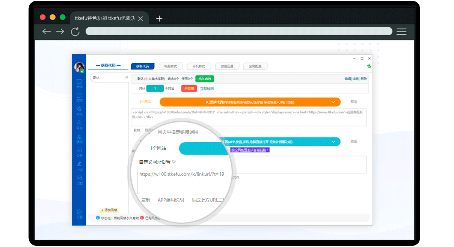This screenshot has width=454, height=247.
Task: Open the 公告 (announcement) sidebar icon
Action: click(x=79, y=151)
